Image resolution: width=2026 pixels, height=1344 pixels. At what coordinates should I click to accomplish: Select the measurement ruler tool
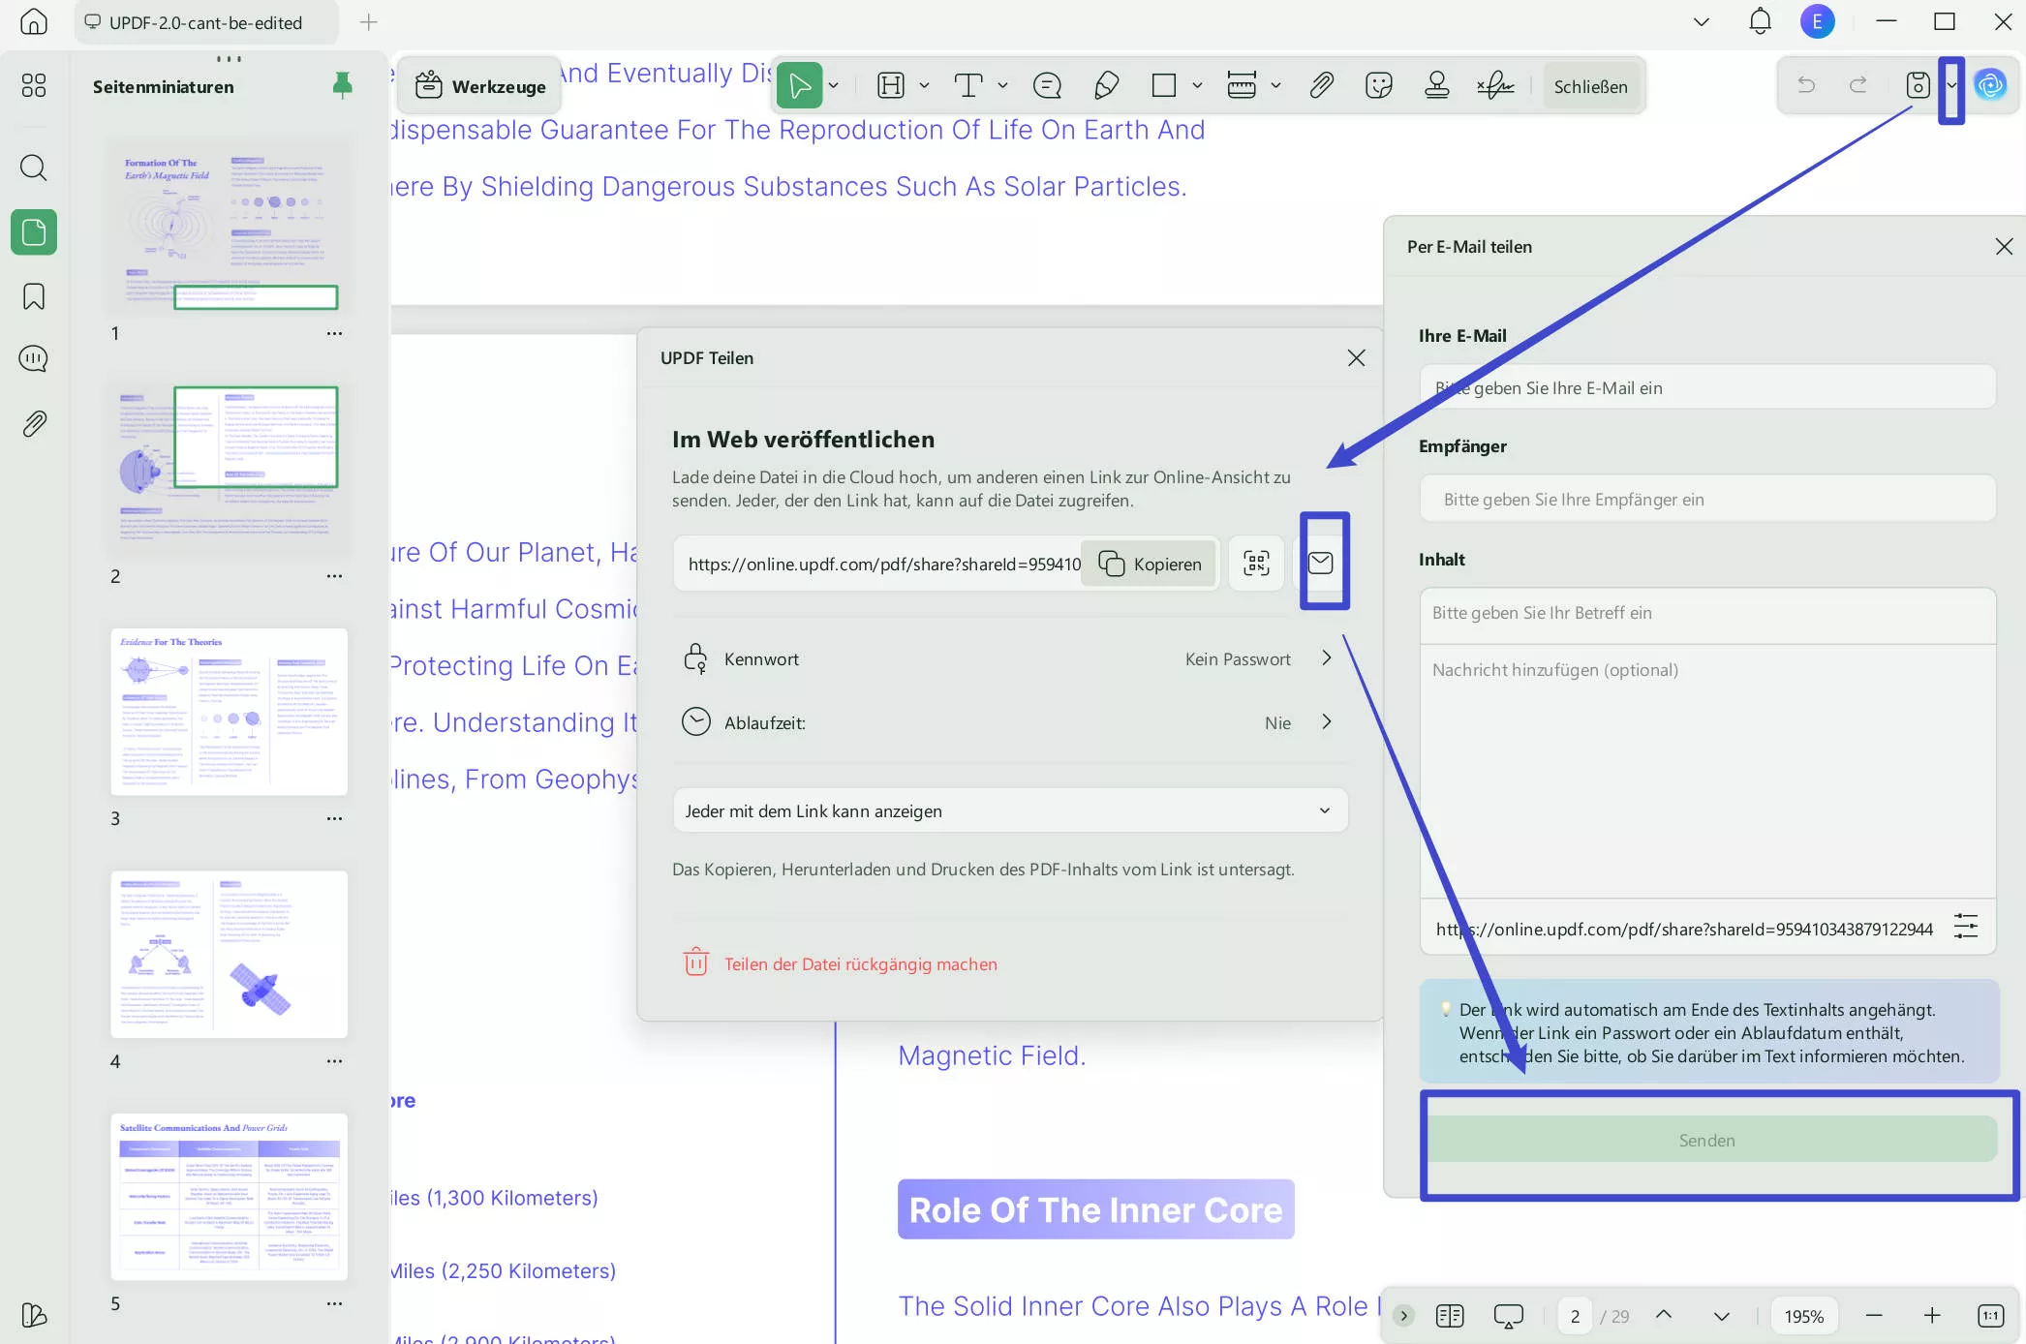pyautogui.click(x=1242, y=86)
